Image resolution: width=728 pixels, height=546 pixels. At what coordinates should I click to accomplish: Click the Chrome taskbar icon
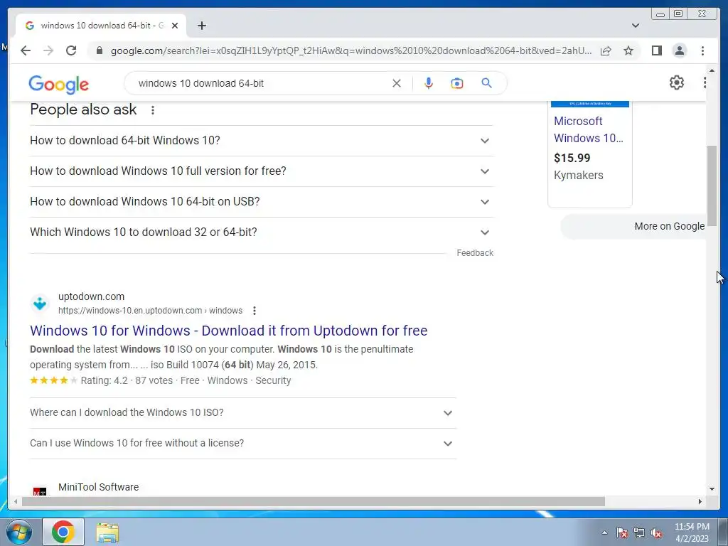pyautogui.click(x=63, y=532)
